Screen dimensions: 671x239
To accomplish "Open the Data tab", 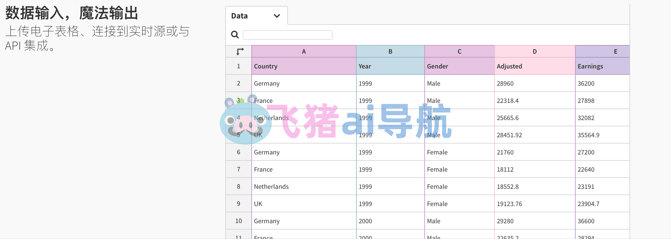I will click(256, 16).
